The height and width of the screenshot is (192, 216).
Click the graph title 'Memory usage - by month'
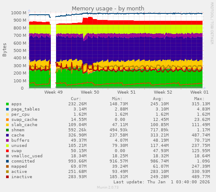click(108, 9)
